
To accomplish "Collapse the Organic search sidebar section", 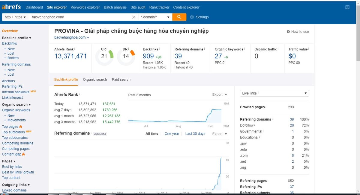I will (16, 105).
